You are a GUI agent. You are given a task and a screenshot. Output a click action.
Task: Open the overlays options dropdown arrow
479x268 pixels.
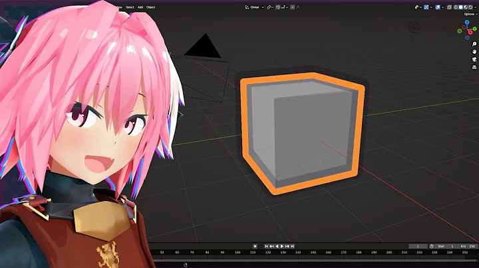click(x=442, y=7)
